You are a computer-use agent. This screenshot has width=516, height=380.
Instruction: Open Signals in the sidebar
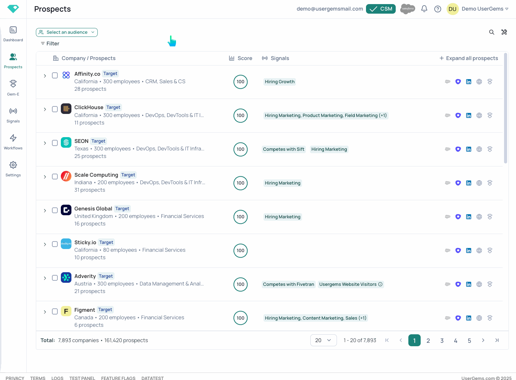pyautogui.click(x=13, y=115)
